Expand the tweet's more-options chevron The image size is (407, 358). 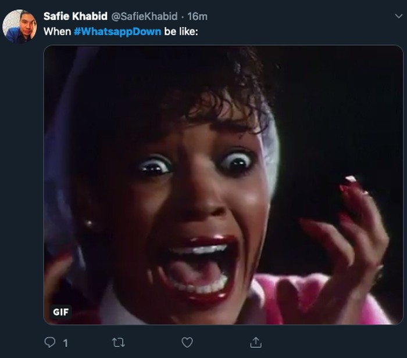[x=398, y=16]
